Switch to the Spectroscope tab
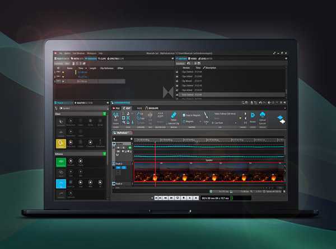This screenshot has width=336, height=249. 116,59
